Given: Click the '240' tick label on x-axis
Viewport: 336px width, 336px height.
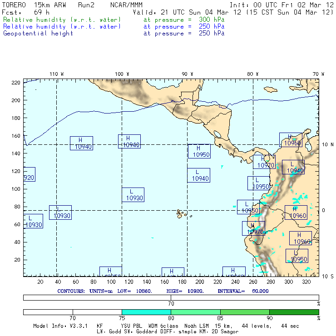Looking at the screenshot, I should [x=235, y=282].
